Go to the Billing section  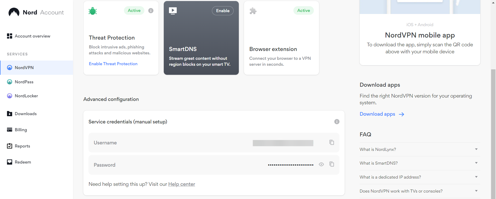point(21,130)
